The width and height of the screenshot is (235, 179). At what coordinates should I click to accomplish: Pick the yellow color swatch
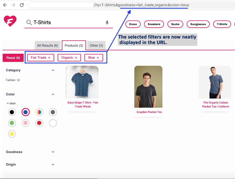pos(12,134)
